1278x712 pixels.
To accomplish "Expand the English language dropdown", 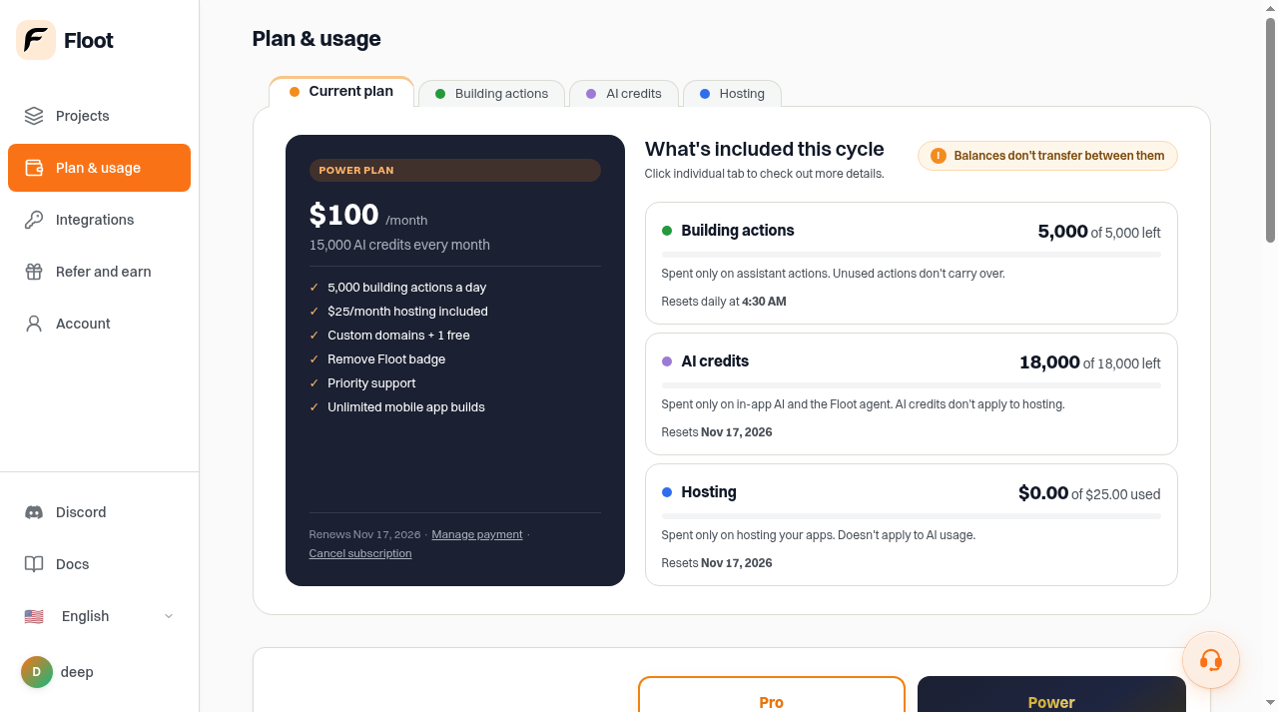I will (100, 616).
